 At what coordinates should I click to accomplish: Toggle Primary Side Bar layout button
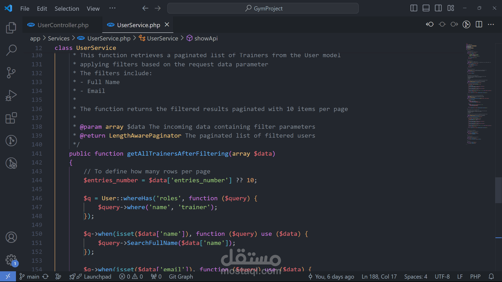[x=414, y=8]
